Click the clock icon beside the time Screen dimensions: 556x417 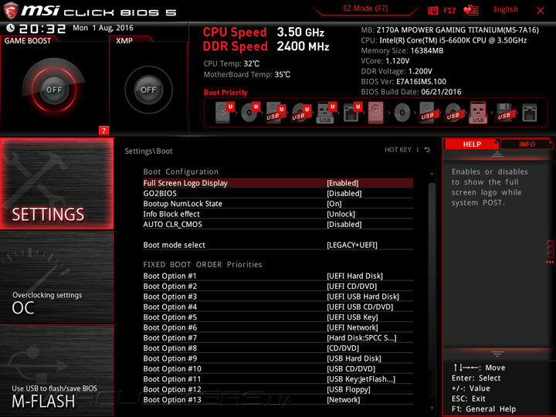[x=11, y=28]
